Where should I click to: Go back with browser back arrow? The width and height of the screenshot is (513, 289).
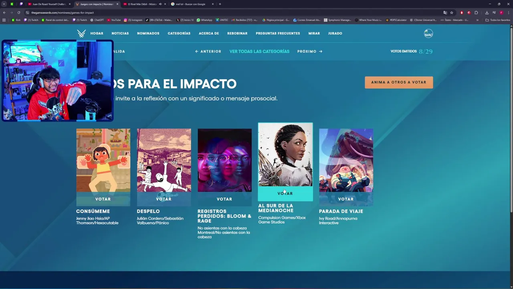[x=4, y=12]
